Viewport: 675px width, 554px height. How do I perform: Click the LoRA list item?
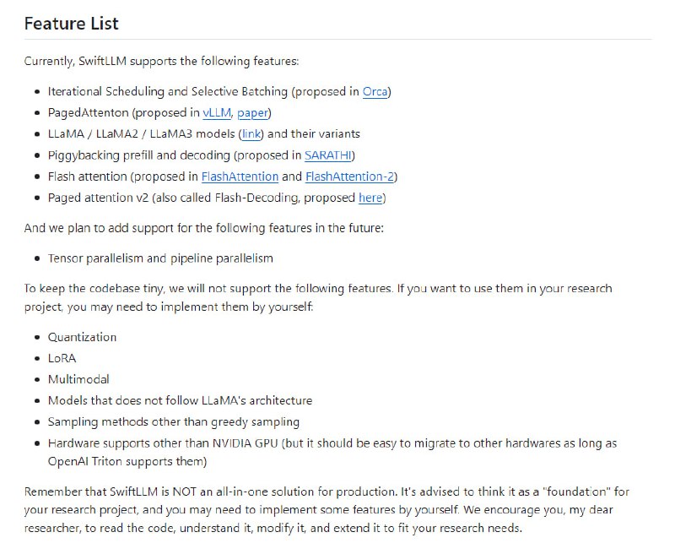62,358
